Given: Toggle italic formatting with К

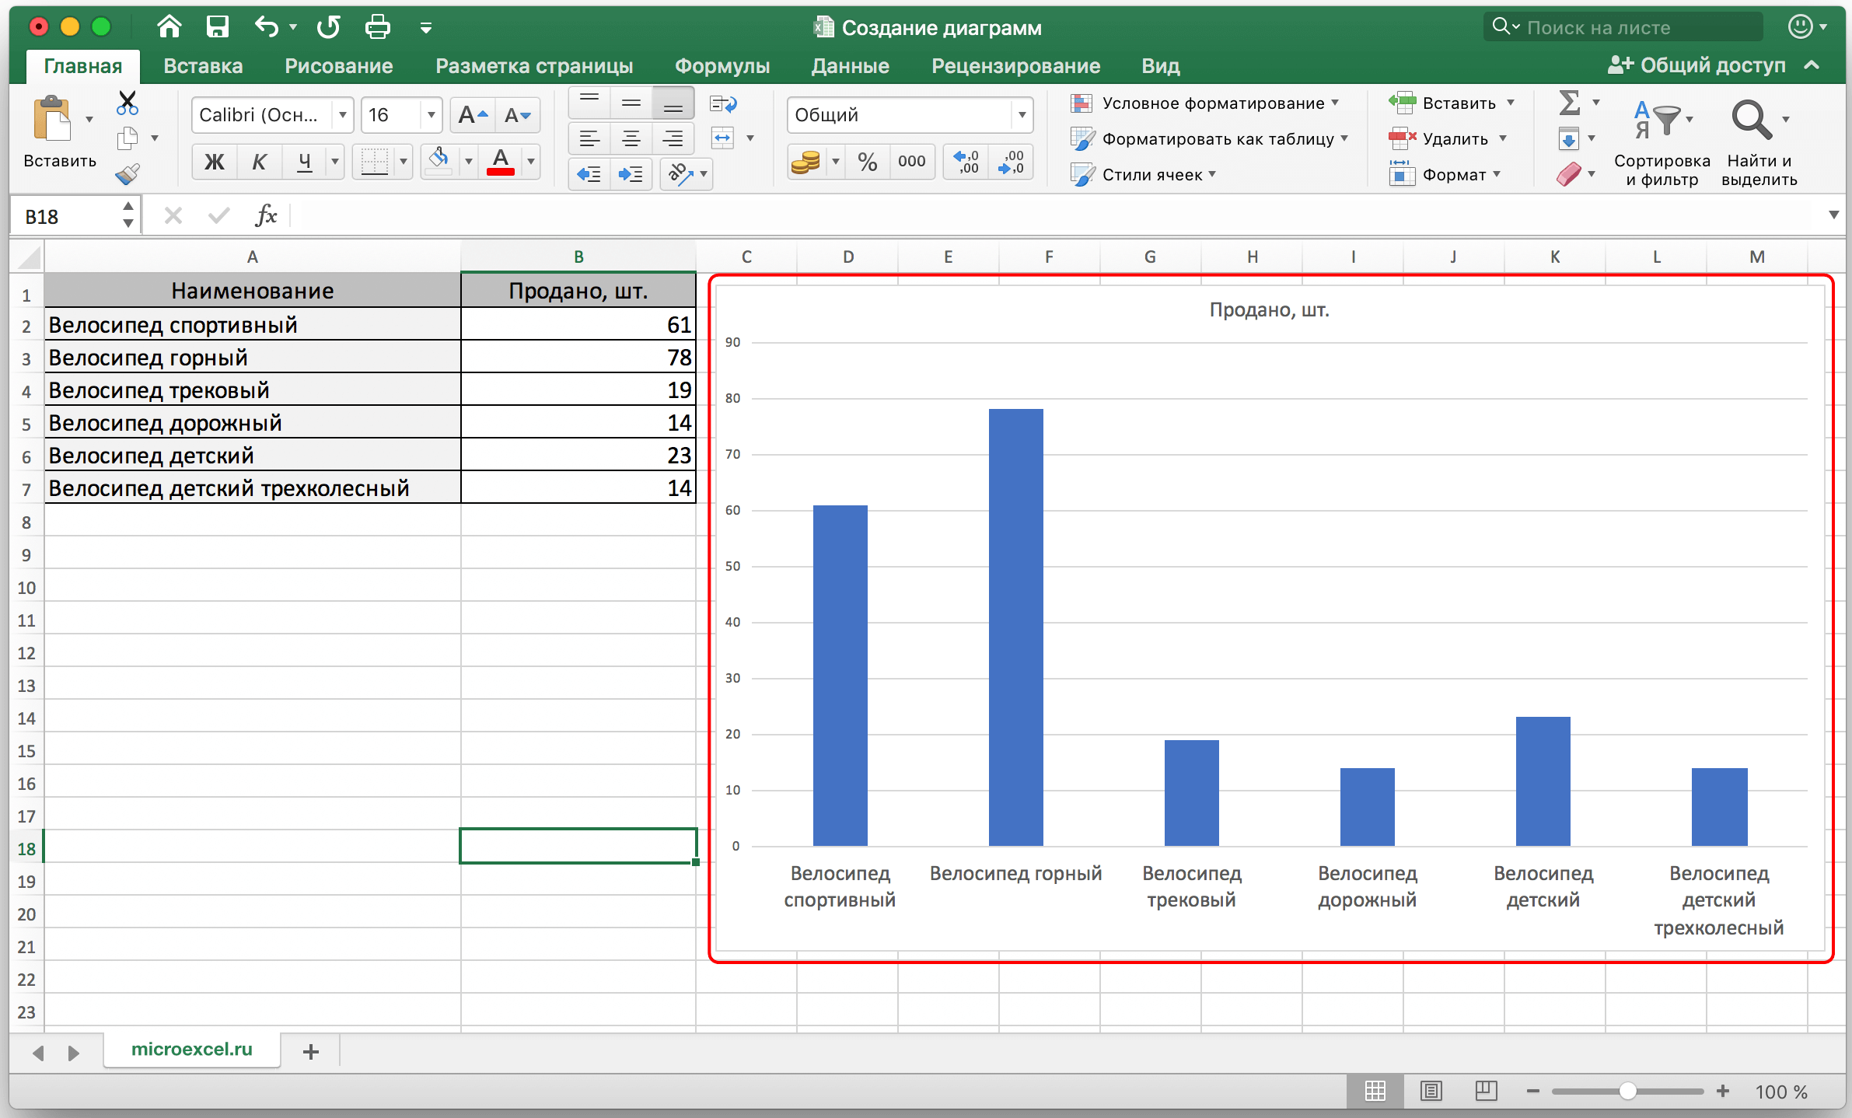Looking at the screenshot, I should [259, 162].
